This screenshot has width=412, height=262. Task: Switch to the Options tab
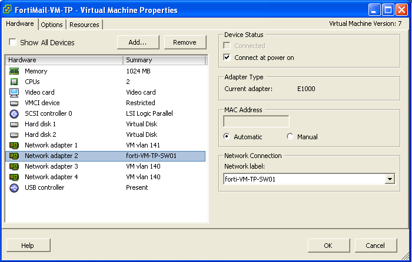coord(52,25)
